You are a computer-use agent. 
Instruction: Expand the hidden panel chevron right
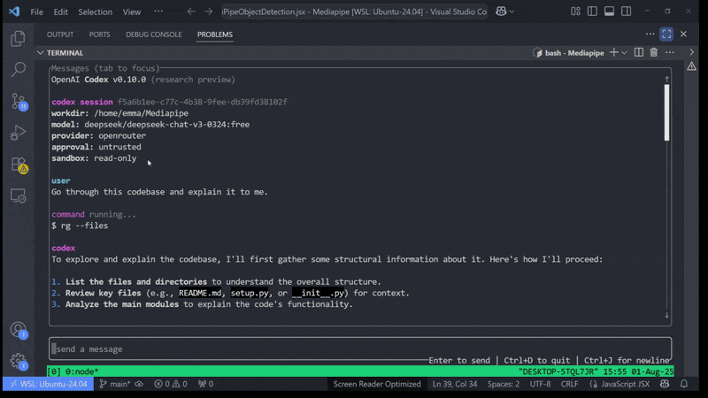pos(692,52)
